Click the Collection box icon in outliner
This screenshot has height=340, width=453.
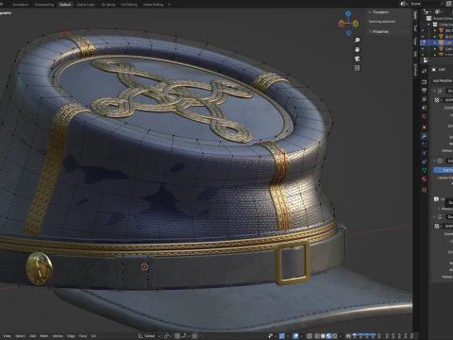coord(435,25)
